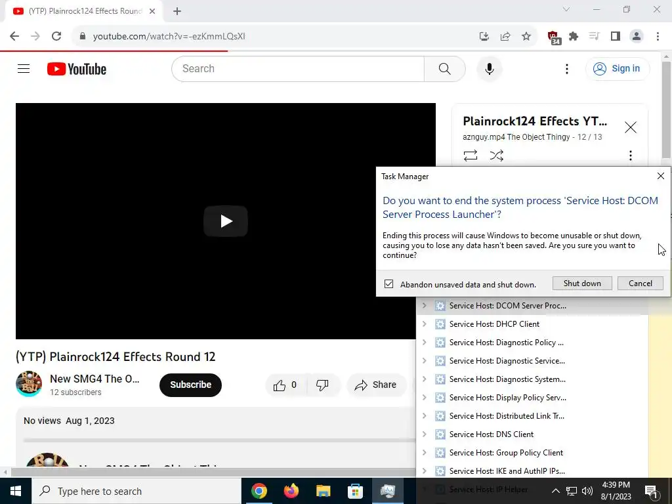Bookmark this page with the star icon

[x=526, y=37]
